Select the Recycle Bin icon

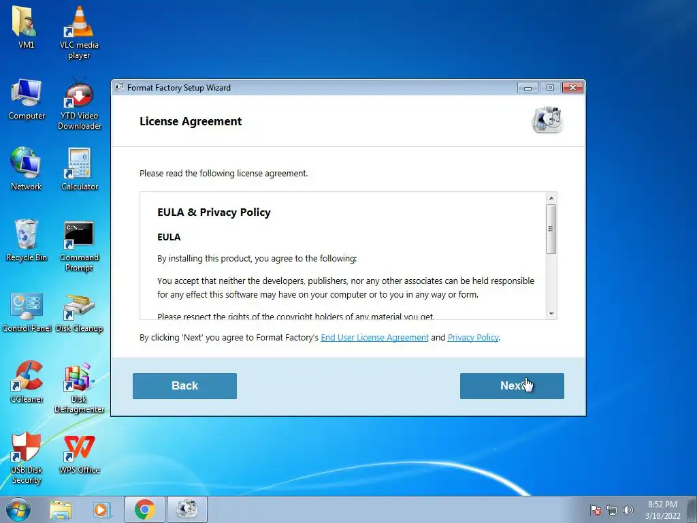pos(27,239)
